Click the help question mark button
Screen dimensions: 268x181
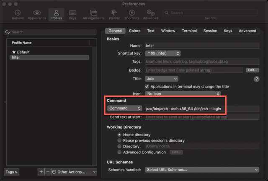coord(256,79)
